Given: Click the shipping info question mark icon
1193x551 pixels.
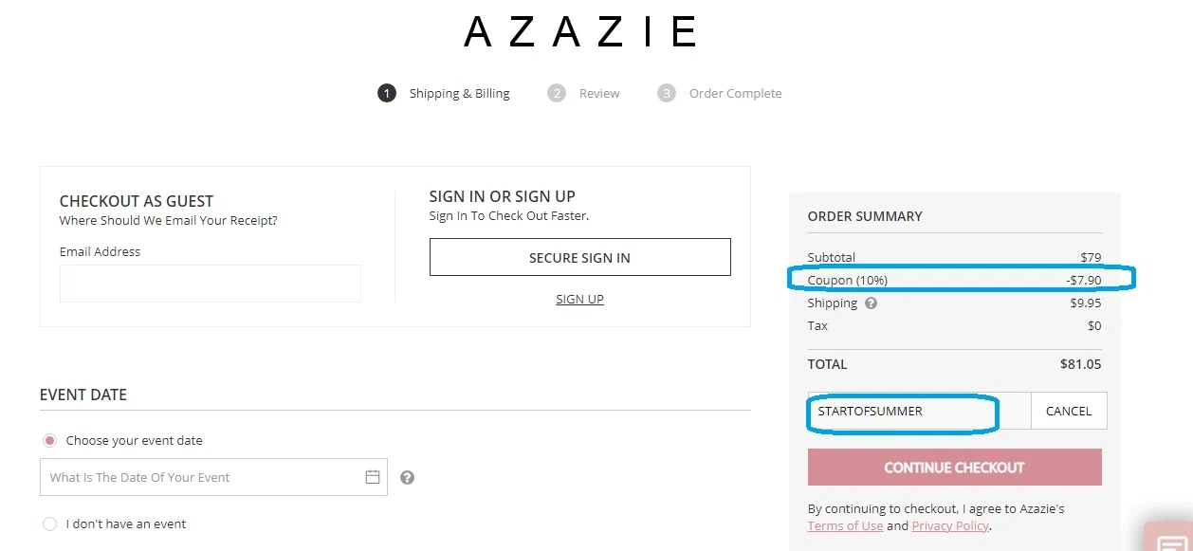Looking at the screenshot, I should (x=871, y=303).
